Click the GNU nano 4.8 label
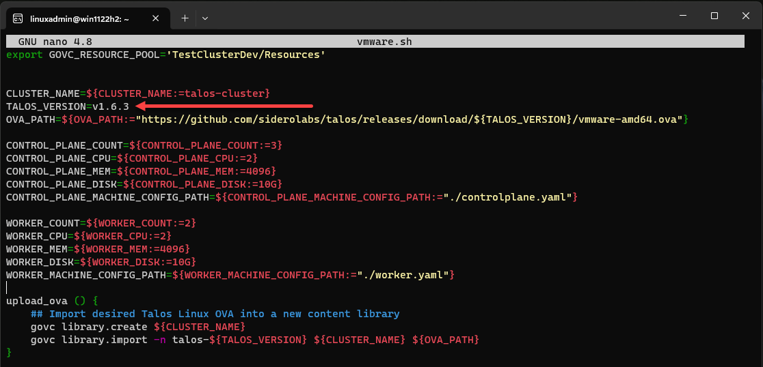Image resolution: width=763 pixels, height=367 pixels. click(x=55, y=42)
